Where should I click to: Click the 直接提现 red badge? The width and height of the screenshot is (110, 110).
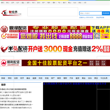(106, 49)
